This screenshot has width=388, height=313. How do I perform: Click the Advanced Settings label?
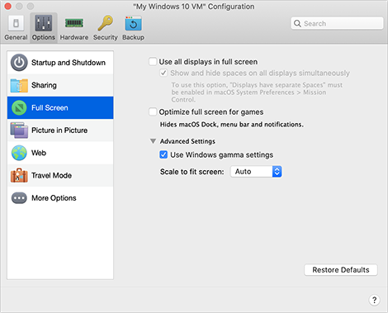[x=187, y=141]
